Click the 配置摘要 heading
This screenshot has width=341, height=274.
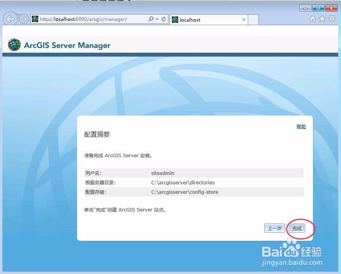click(x=97, y=134)
